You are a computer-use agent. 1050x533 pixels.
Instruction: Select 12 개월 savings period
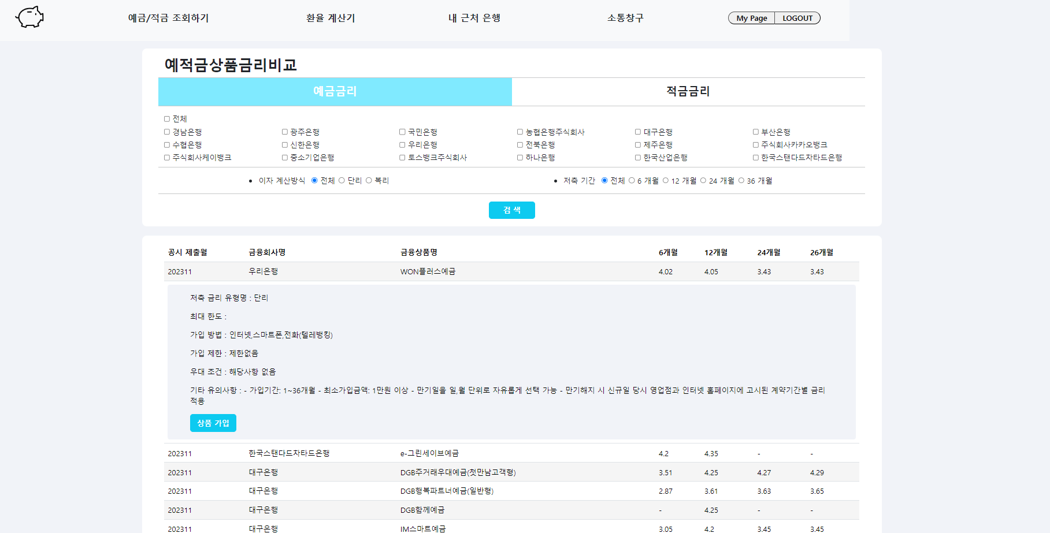666,181
